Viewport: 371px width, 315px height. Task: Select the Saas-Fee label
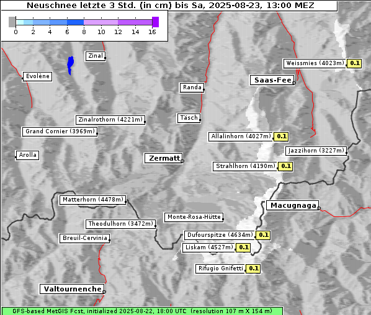tap(272, 80)
